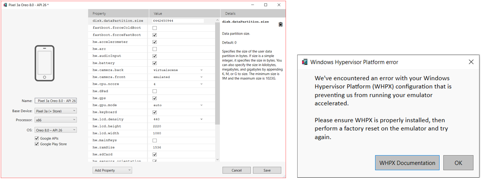The height and width of the screenshot is (180, 481).
Task: Click the Save button
Action: point(267,170)
